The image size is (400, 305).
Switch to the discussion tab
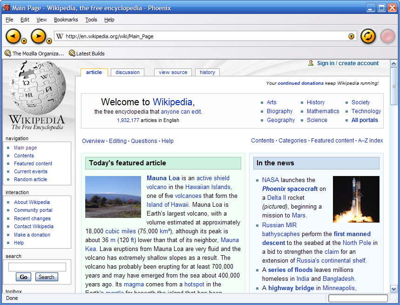click(x=128, y=73)
